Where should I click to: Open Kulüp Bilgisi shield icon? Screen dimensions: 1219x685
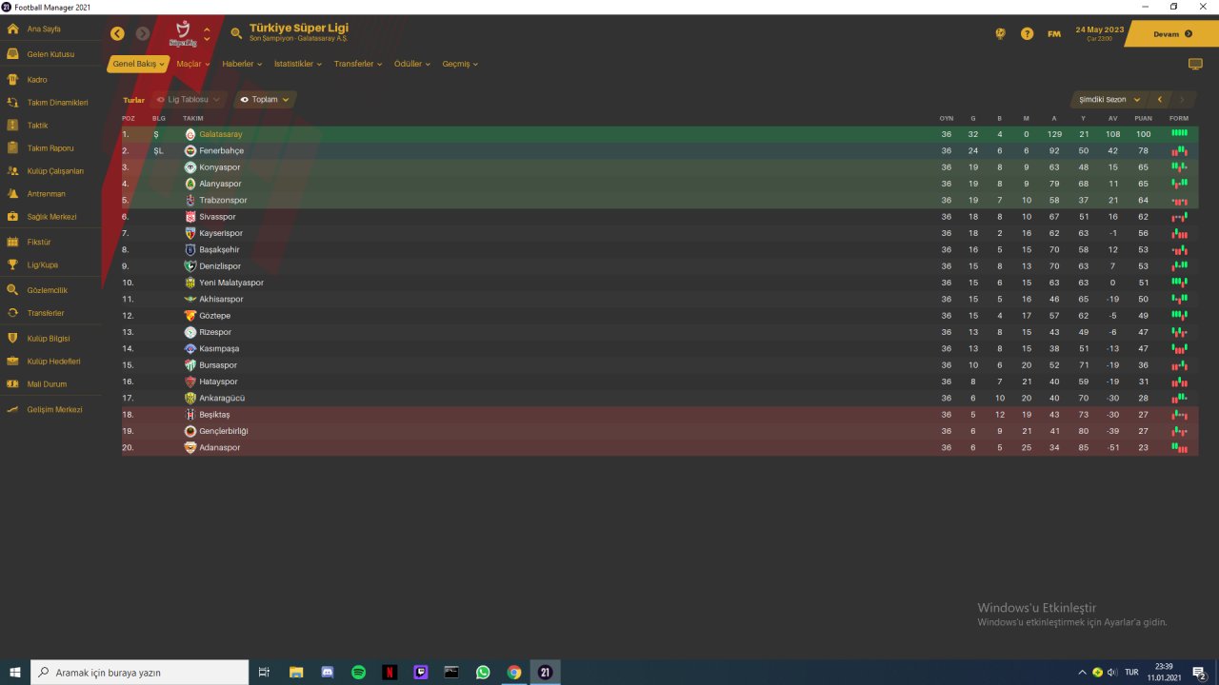[12, 338]
